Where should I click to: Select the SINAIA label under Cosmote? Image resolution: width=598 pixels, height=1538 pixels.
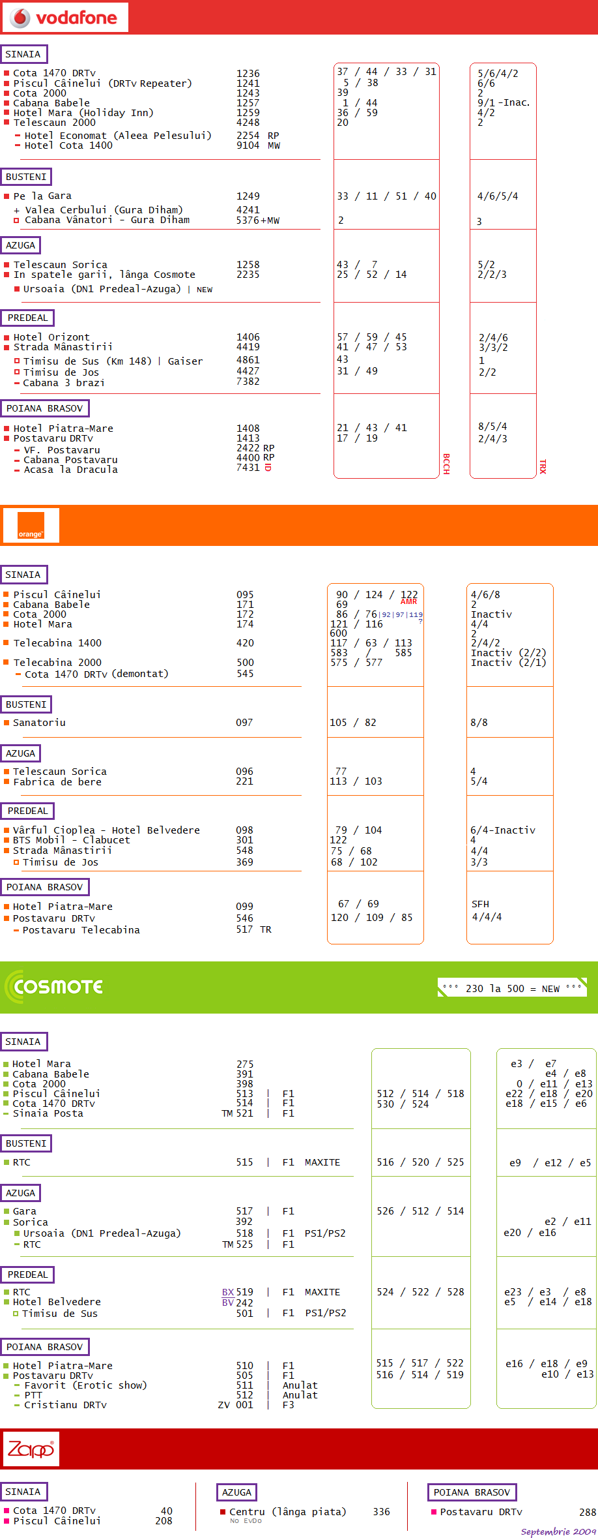23,1042
